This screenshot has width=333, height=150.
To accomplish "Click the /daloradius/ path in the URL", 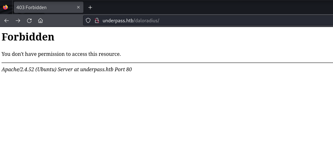I will tap(147, 21).
